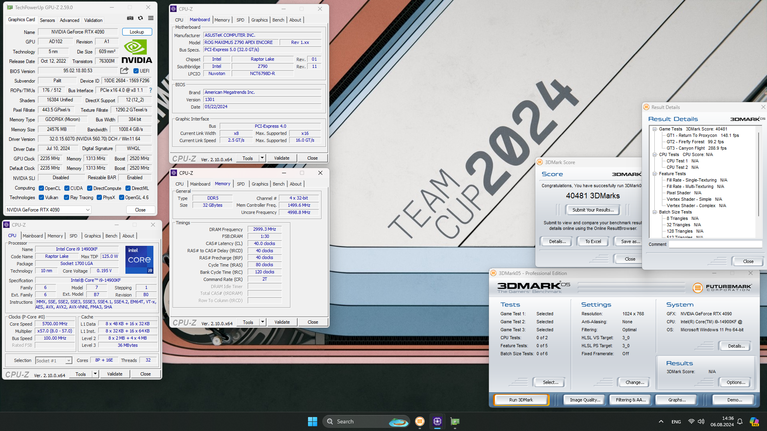Viewport: 767px width, 431px height.
Task: Open SPD tab in CPU-Z Mainboard window
Action: click(240, 20)
